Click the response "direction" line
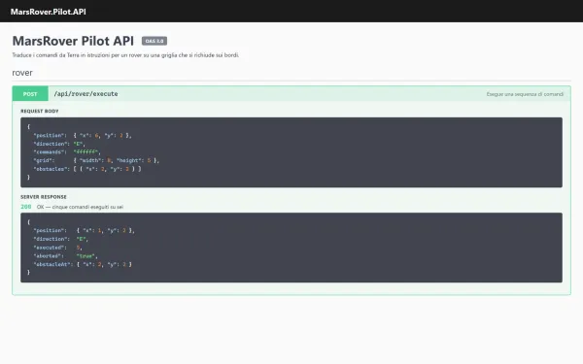The image size is (583, 364). tap(61, 239)
